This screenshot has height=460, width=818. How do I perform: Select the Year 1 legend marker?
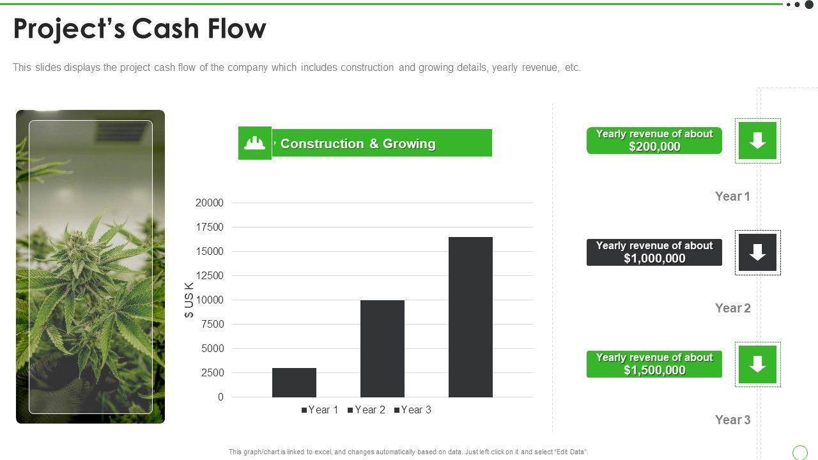[x=304, y=410]
